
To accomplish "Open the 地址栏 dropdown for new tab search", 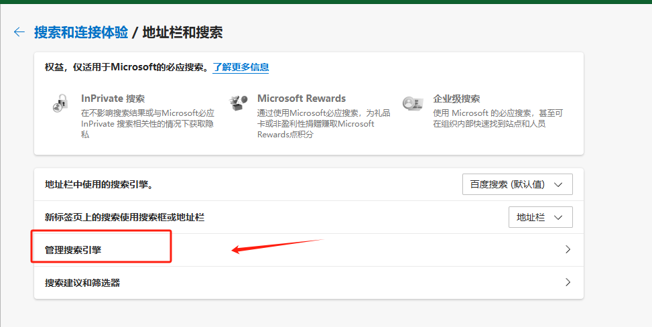I will pos(541,217).
